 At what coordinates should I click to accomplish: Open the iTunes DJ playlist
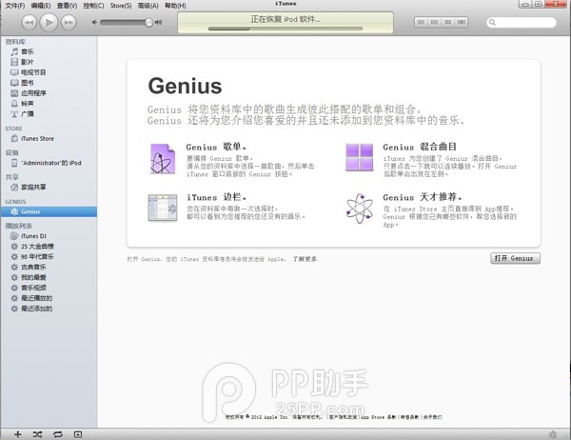[x=34, y=235]
